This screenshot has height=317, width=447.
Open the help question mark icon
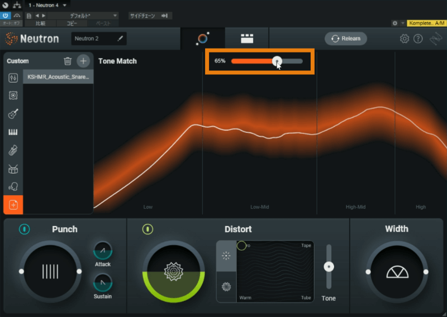coord(418,39)
